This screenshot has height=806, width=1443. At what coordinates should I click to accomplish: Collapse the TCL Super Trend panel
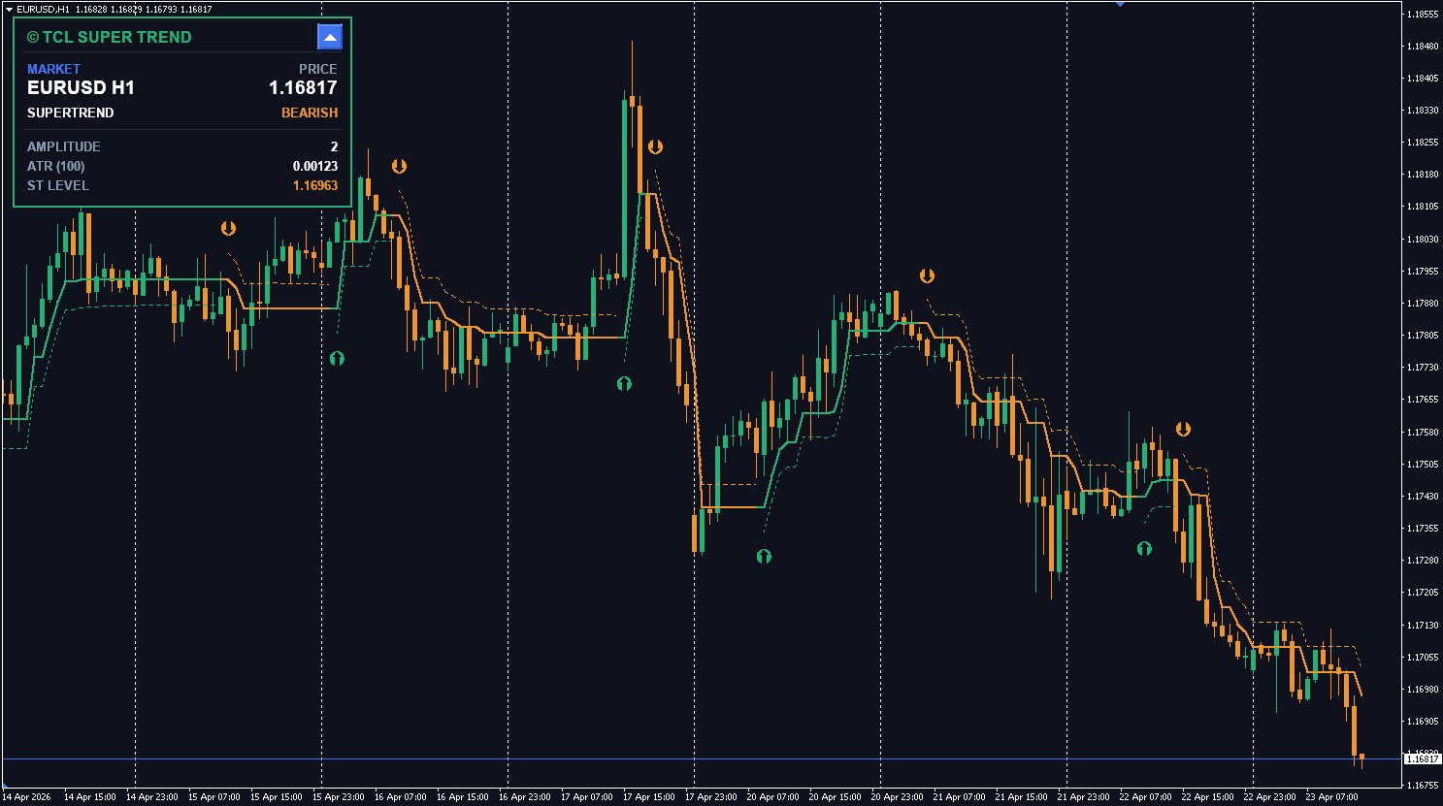(330, 37)
